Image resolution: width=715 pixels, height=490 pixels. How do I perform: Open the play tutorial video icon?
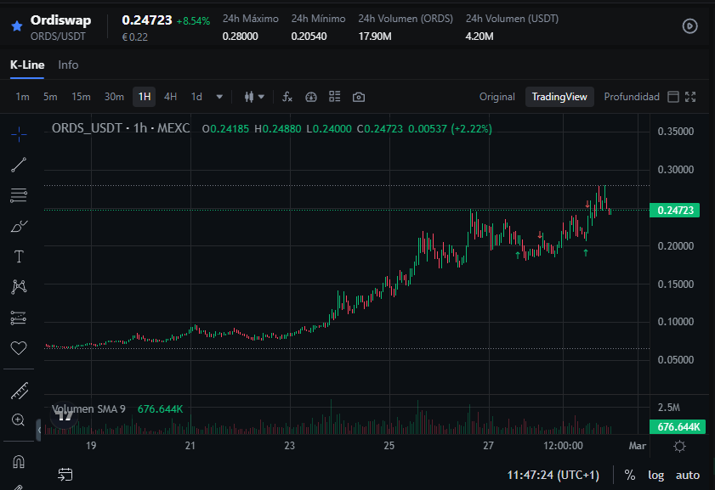[689, 26]
